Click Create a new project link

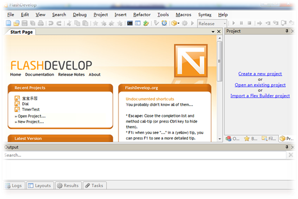260,74
